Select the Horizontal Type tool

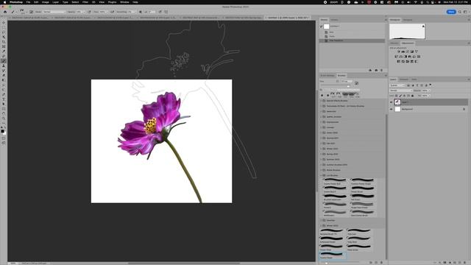[4, 99]
